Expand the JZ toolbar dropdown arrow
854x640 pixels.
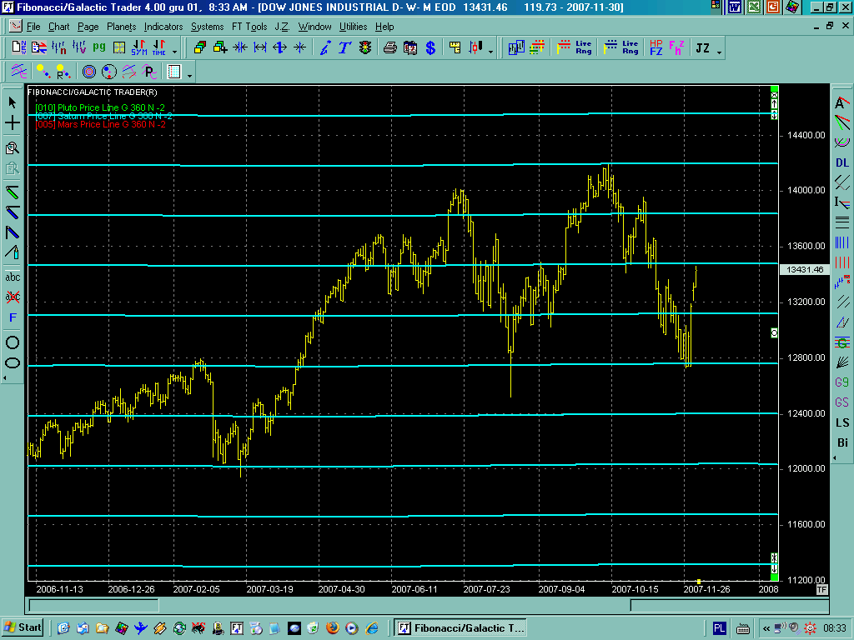point(720,50)
